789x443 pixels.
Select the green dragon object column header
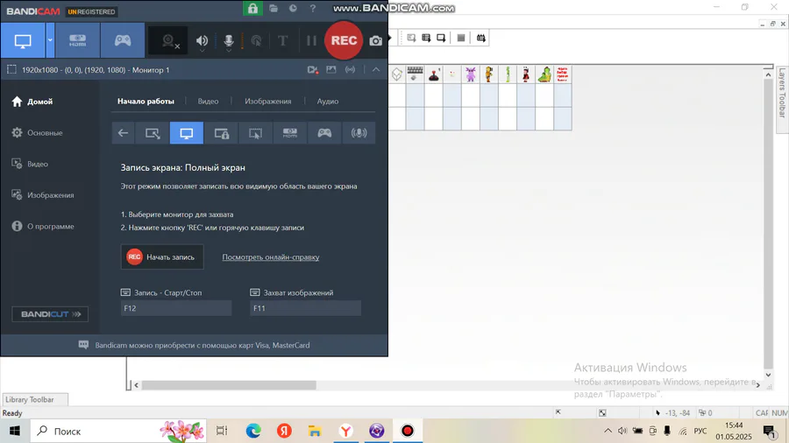click(x=544, y=74)
